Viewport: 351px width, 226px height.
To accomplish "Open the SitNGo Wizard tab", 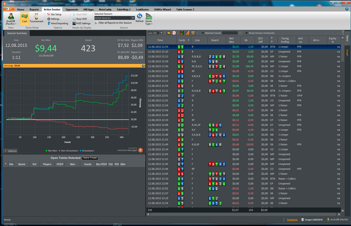I will pyautogui.click(x=162, y=9).
